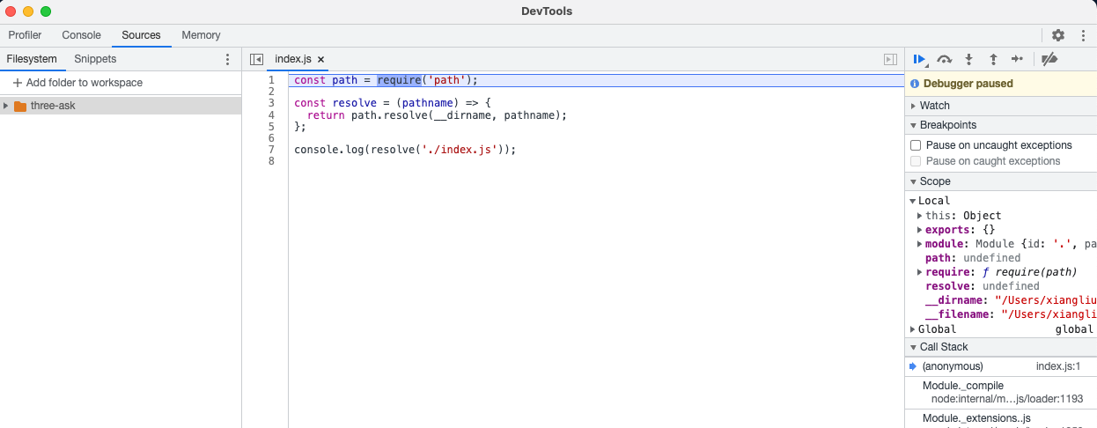Click the console.log code line
This screenshot has width=1097, height=428.
click(x=405, y=150)
